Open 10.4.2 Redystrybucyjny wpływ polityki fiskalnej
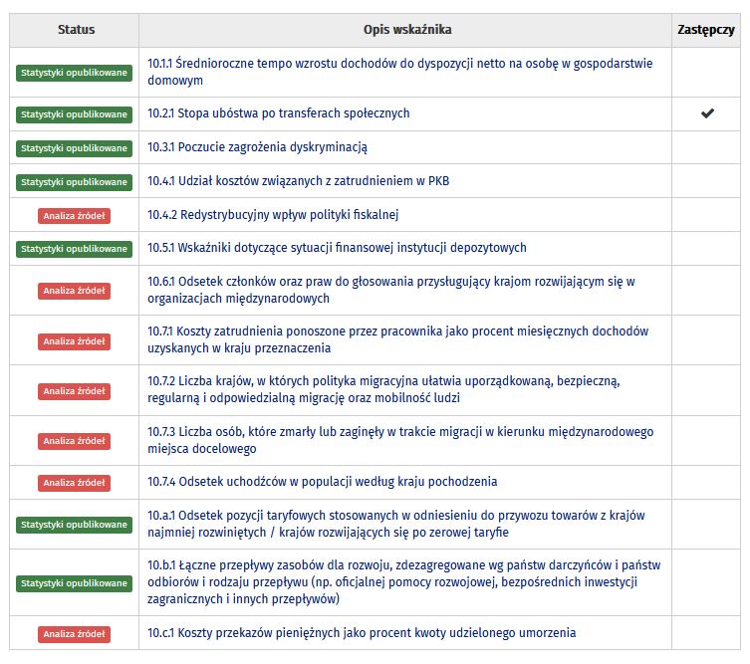Image resolution: width=750 pixels, height=664 pixels. click(x=272, y=214)
